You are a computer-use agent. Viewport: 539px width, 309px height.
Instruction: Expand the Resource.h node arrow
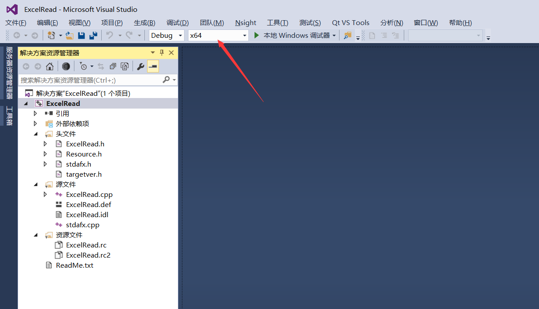click(x=45, y=154)
